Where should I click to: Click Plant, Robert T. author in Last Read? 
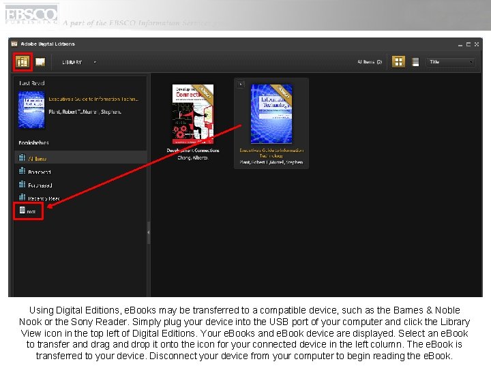[85, 112]
